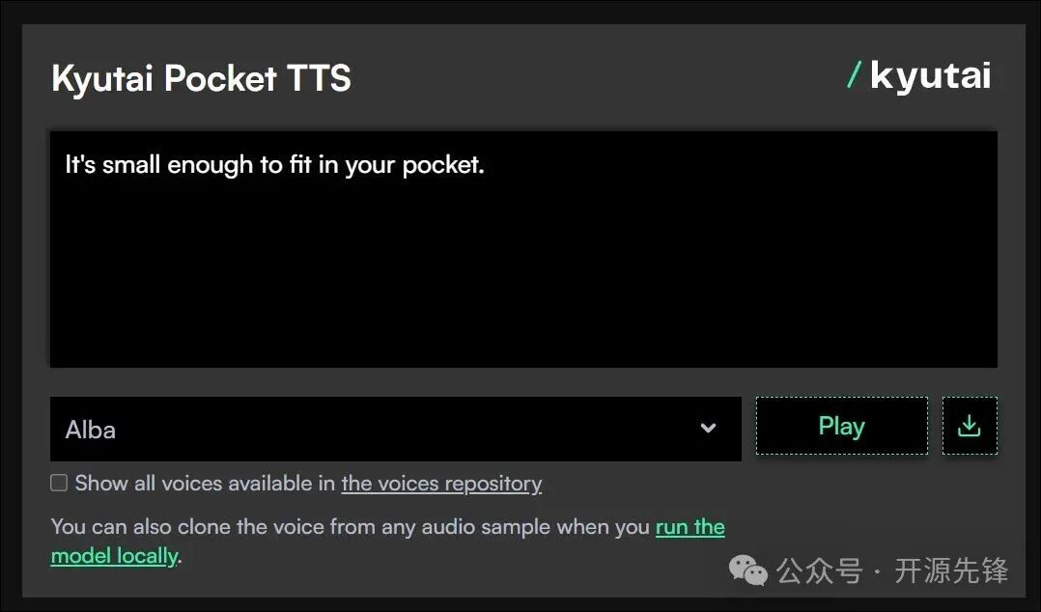Viewport: 1041px width, 612px height.
Task: Click the green slash in the kyutai logo
Action: click(854, 76)
